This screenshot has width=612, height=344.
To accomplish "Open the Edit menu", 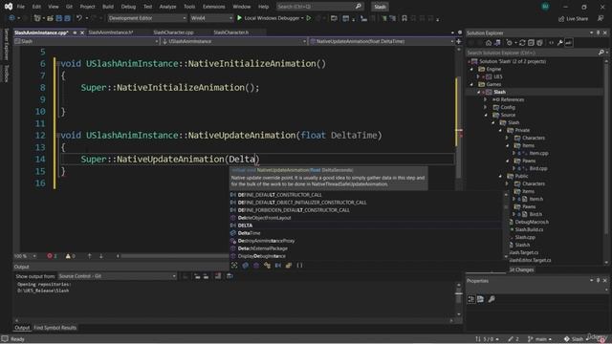I will tap(36, 7).
